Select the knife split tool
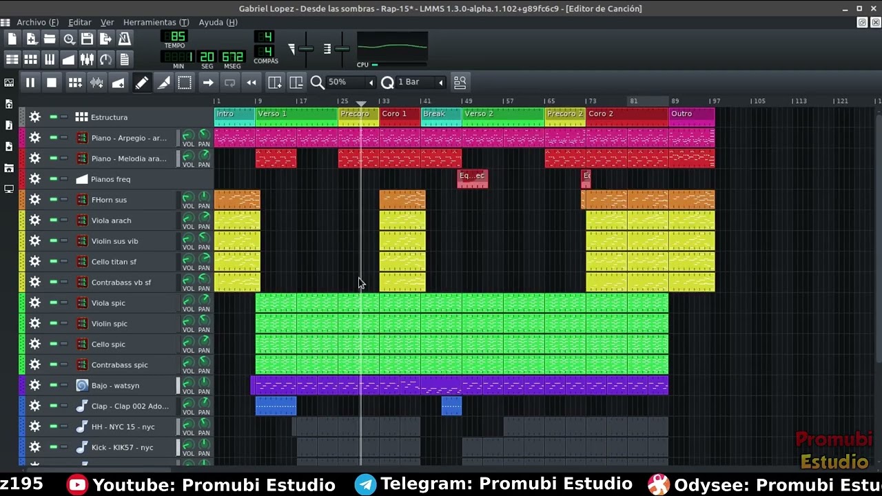Image resolution: width=882 pixels, height=496 pixels. click(x=163, y=83)
